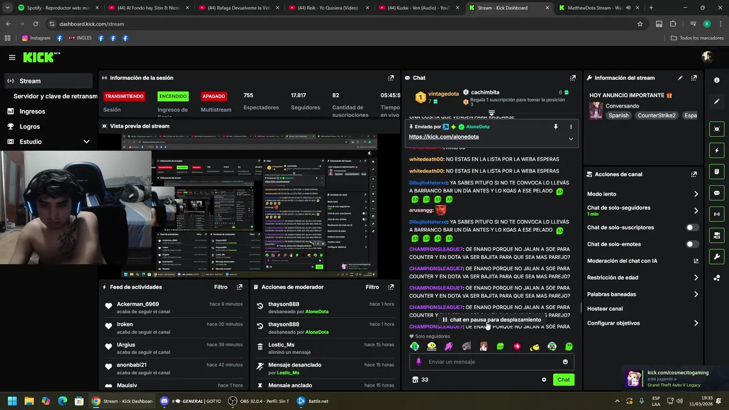Open chat settings gear icon
This screenshot has width=729, height=410.
(544, 380)
